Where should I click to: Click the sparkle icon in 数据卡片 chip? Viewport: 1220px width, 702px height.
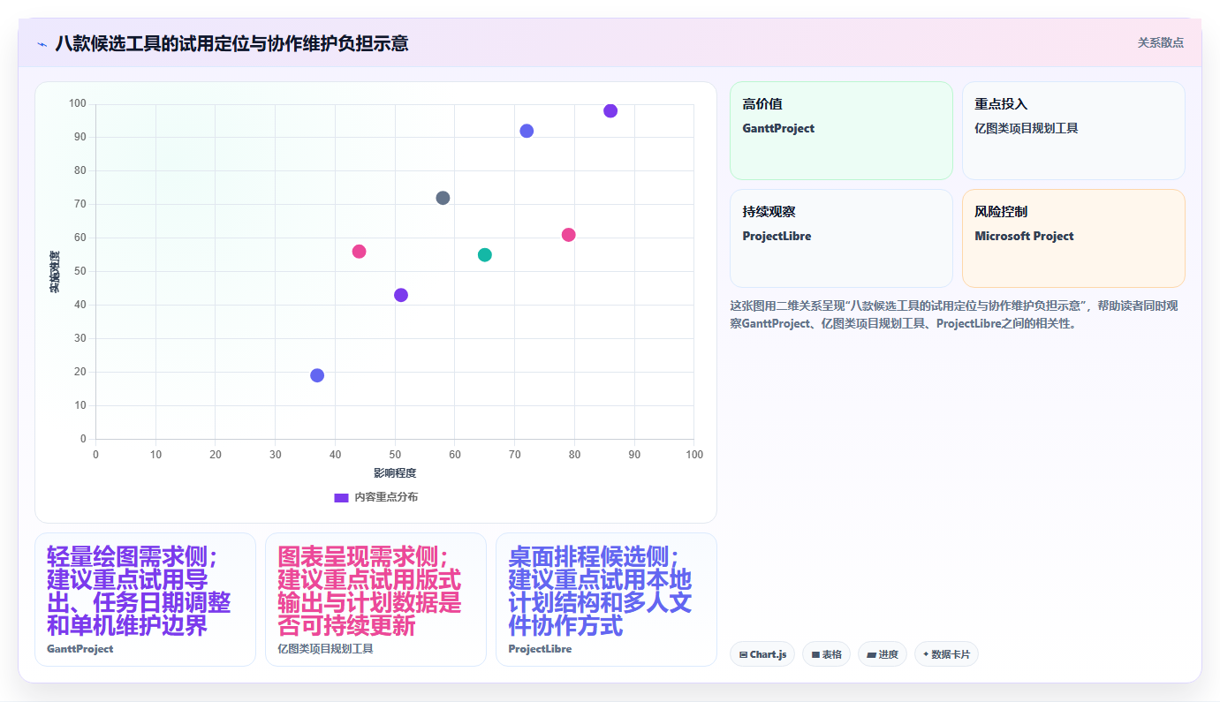coord(926,654)
